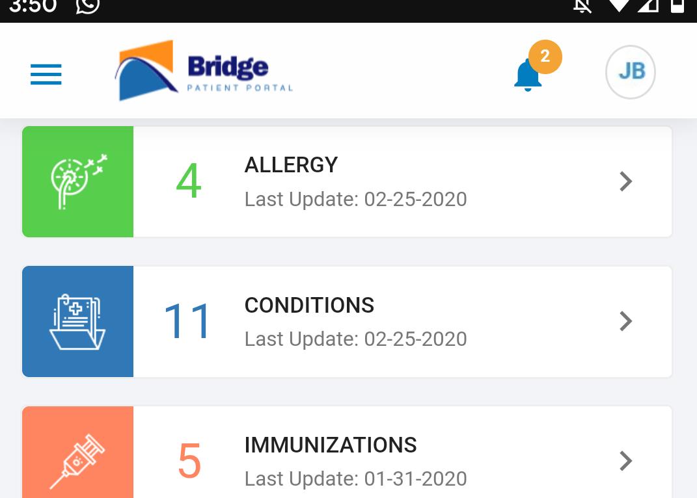
Task: Tap the orange notification badge showing 2
Action: tap(545, 57)
